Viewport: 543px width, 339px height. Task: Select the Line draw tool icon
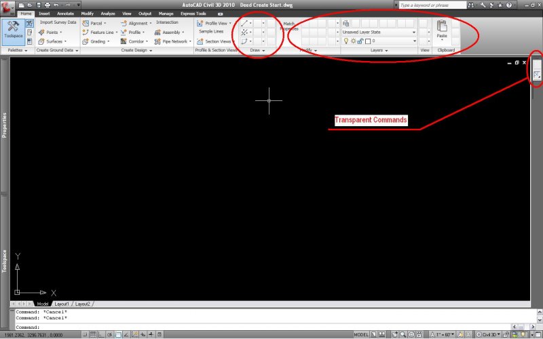[244, 23]
